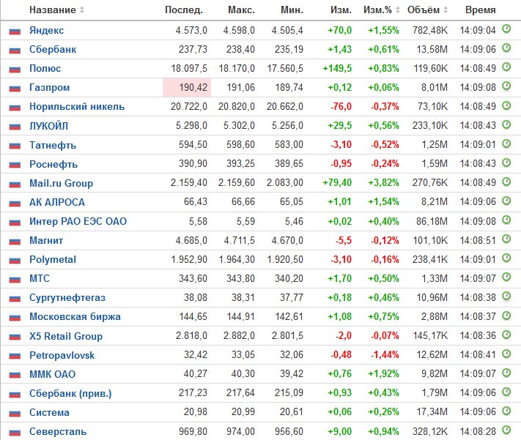Click the clock icon in Норильский никель row
The image size is (521, 440).
[506, 105]
